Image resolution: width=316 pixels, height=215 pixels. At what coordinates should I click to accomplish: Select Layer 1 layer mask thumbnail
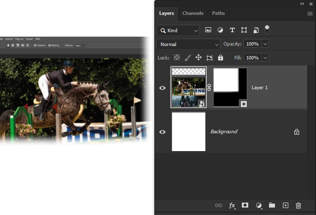pos(230,87)
